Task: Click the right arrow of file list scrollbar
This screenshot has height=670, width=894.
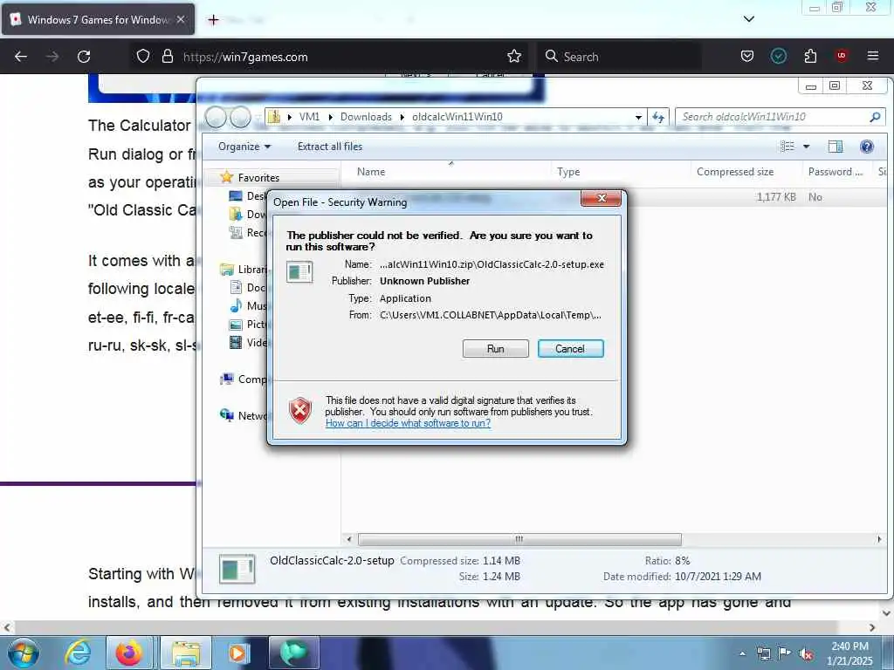Action: coord(878,539)
